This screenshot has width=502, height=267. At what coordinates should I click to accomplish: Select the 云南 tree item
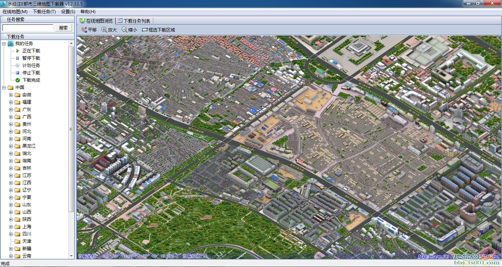pyautogui.click(x=27, y=256)
